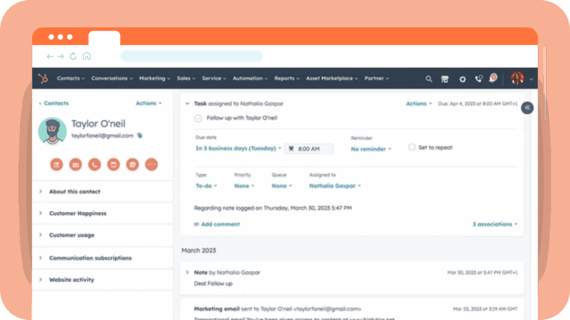This screenshot has height=320, width=570.
Task: Open the No reminder dropdown
Action: tap(371, 149)
